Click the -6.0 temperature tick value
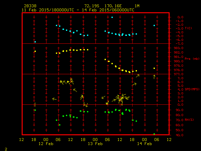The image size is (201, 151). pyautogui.click(x=179, y=40)
